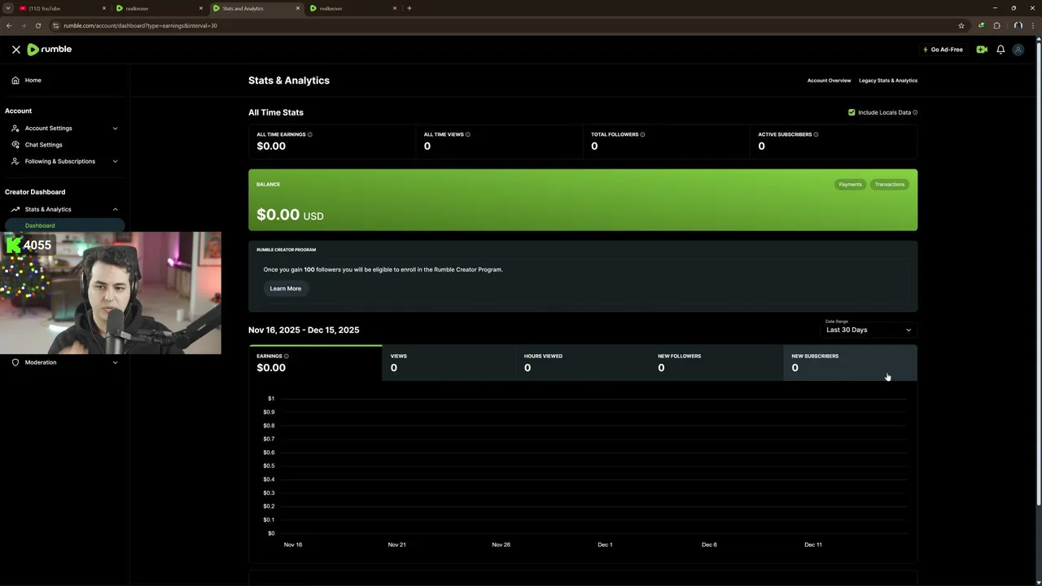Open the Chrome three-dot menu

(1034, 25)
